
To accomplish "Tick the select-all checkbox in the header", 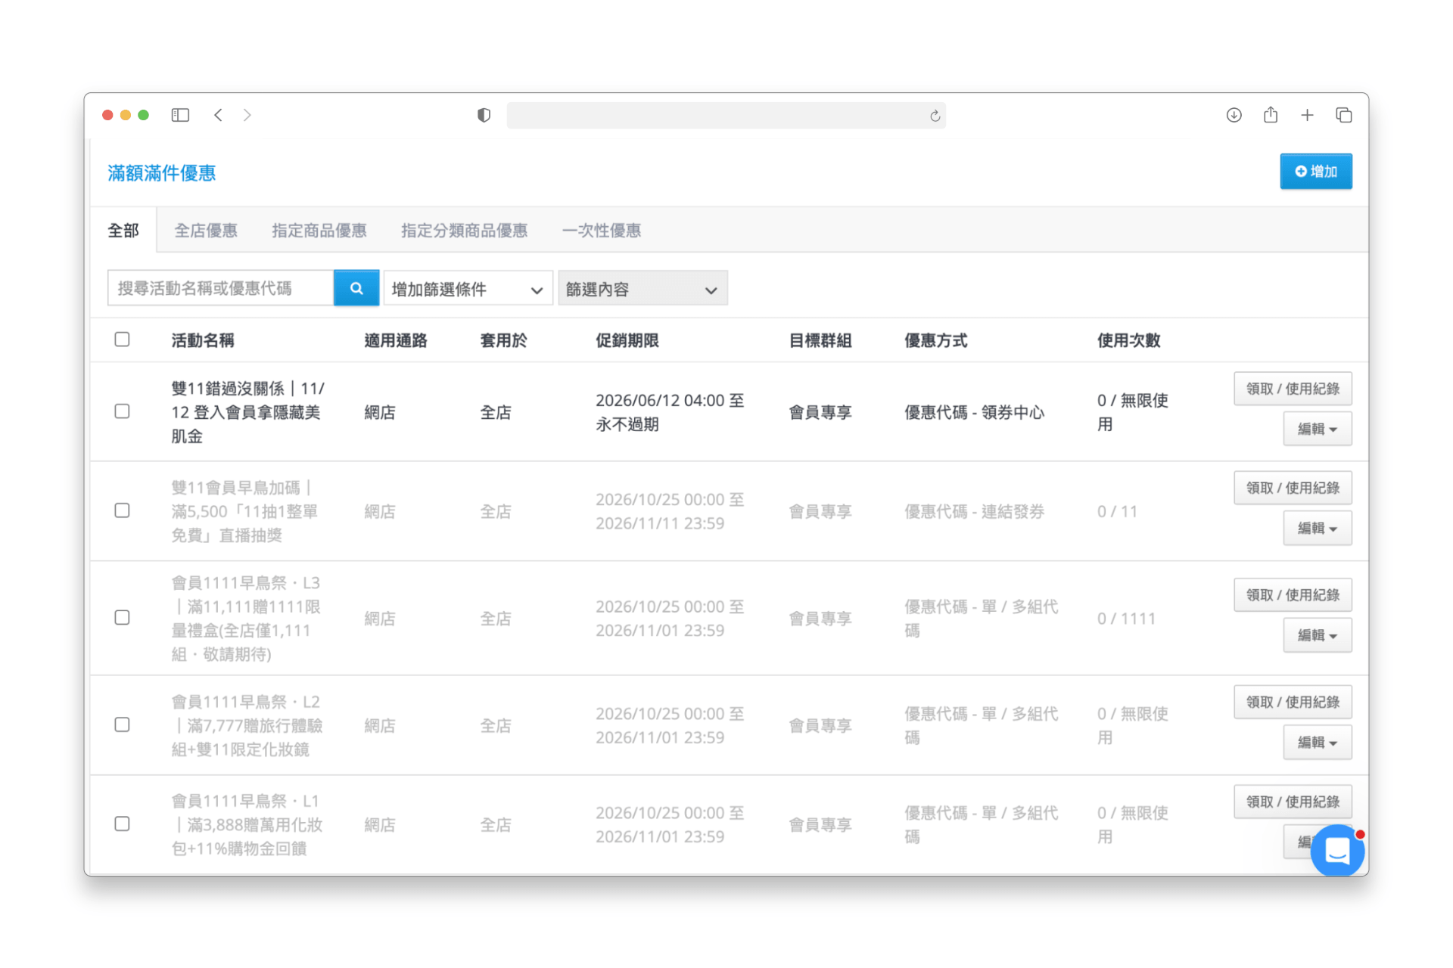I will 122,340.
